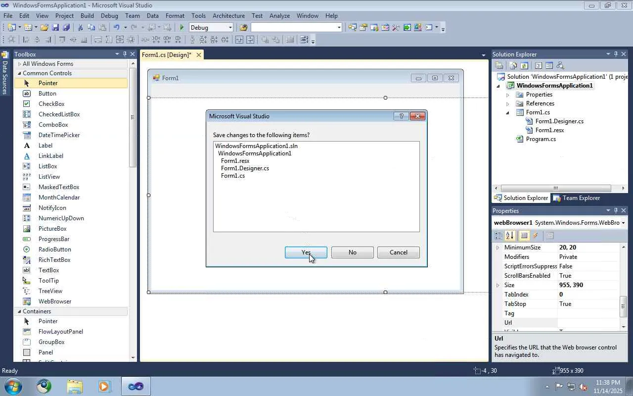Select Program.cs in Solution Explorer
The height and width of the screenshot is (396, 633).
[x=541, y=139]
